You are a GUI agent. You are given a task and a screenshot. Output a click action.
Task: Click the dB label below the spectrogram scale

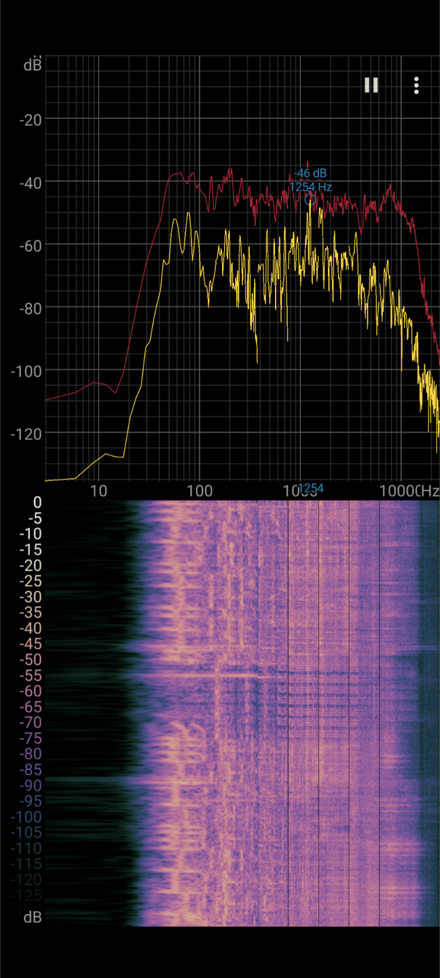pos(32,917)
